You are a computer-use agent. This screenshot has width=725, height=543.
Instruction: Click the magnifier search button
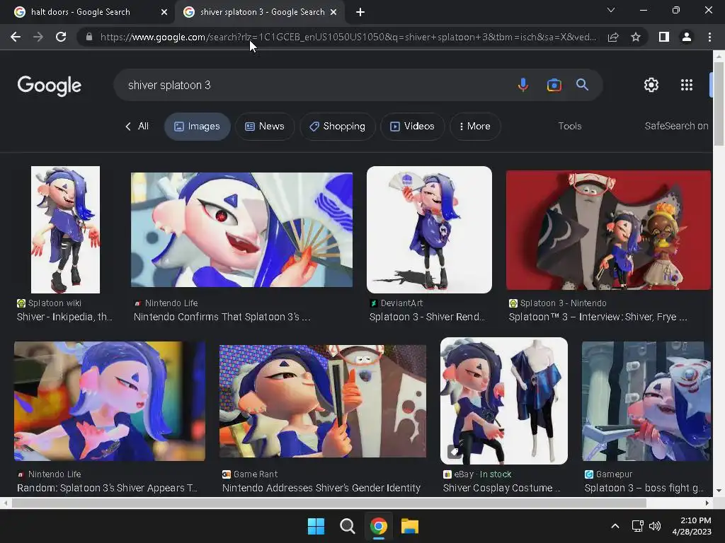582,85
